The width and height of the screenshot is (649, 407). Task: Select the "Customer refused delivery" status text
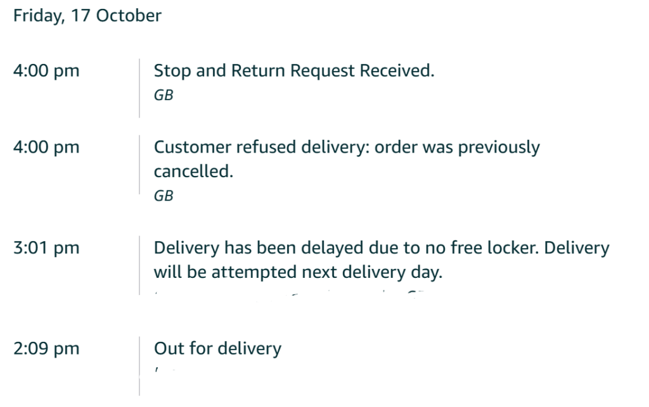pos(347,147)
